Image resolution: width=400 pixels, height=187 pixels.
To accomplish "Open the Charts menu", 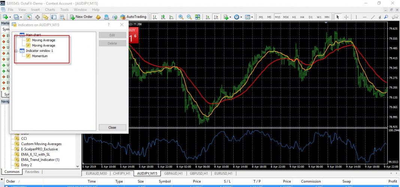I will click(x=50, y=9).
